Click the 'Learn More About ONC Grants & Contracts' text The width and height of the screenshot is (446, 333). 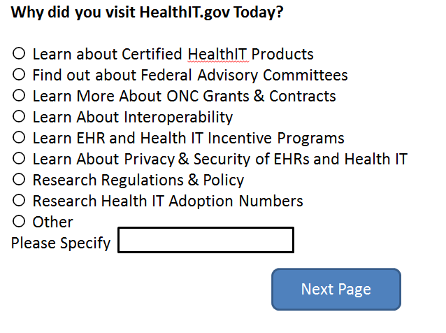[x=184, y=96]
